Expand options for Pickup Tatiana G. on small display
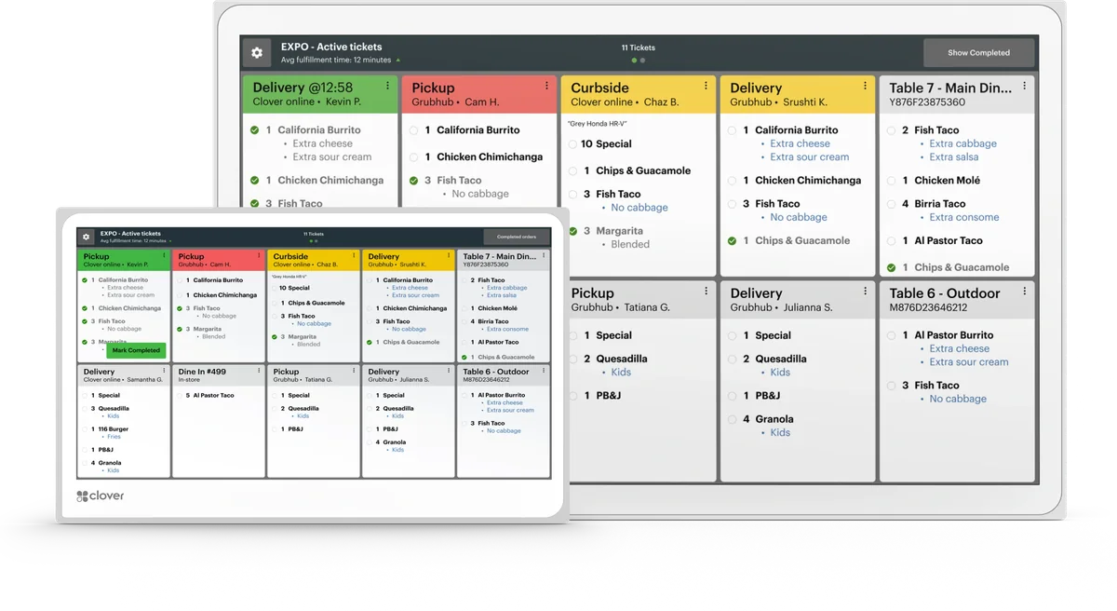The height and width of the screenshot is (611, 1117). pyautogui.click(x=355, y=371)
